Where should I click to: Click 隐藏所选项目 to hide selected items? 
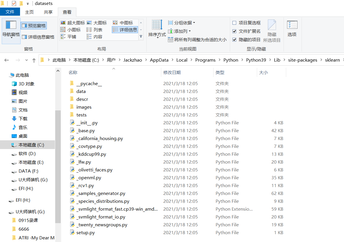point(272,31)
